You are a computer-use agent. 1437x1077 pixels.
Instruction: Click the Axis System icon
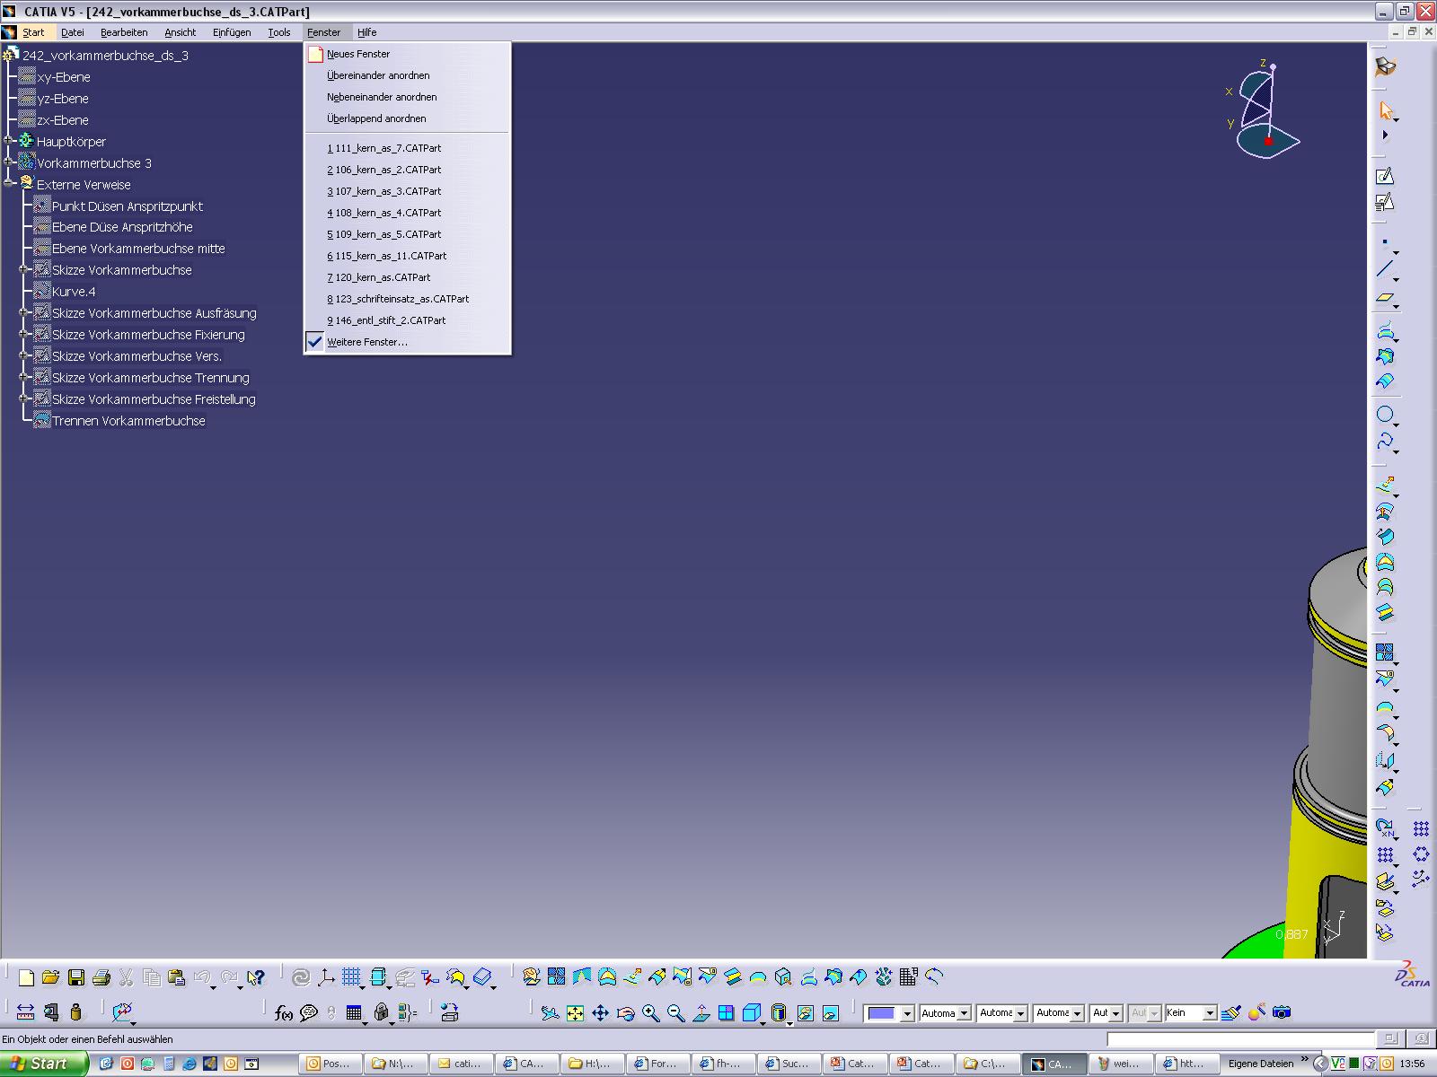326,977
